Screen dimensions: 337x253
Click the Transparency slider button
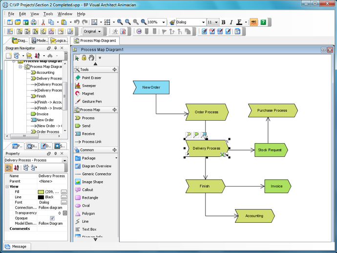[65, 213]
